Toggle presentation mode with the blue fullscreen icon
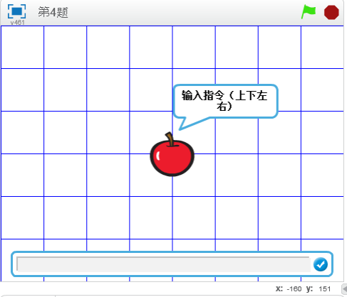347x297 pixels. pos(16,11)
